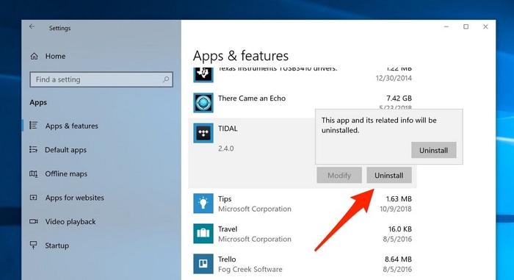
Task: Click the 12/30/2014 install date
Action: coord(394,78)
